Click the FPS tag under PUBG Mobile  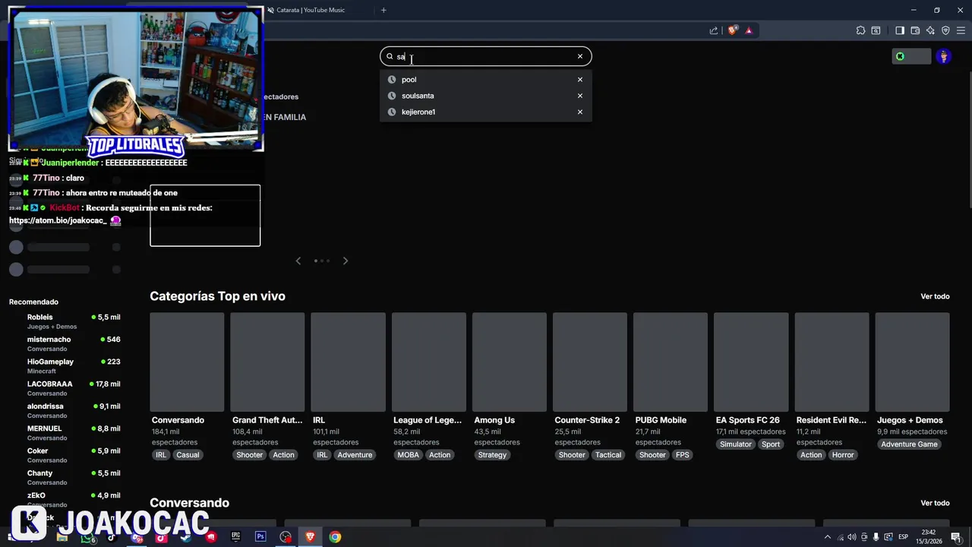click(x=683, y=455)
